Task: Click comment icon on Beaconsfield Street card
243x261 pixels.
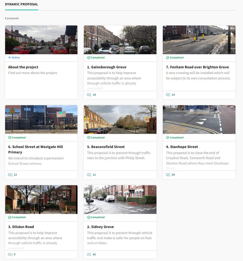Action: pyautogui.click(x=89, y=175)
